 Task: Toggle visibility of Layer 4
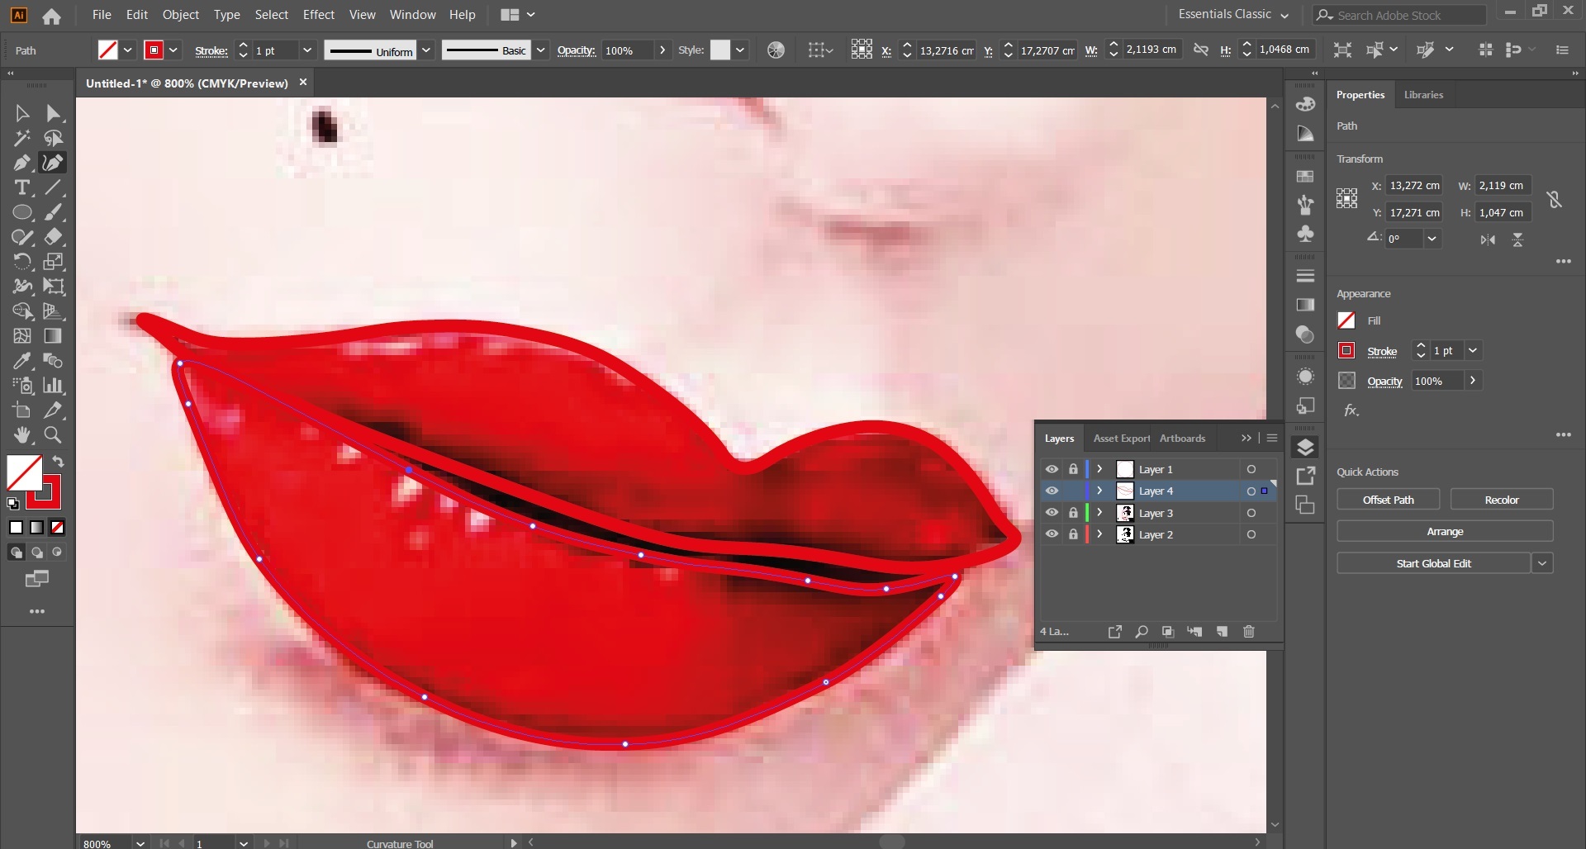tap(1052, 491)
